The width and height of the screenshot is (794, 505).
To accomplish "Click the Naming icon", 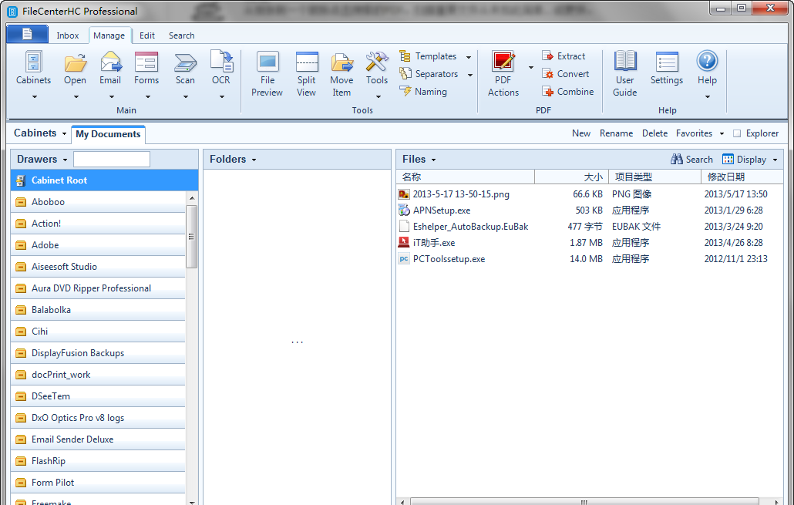I will [x=405, y=91].
